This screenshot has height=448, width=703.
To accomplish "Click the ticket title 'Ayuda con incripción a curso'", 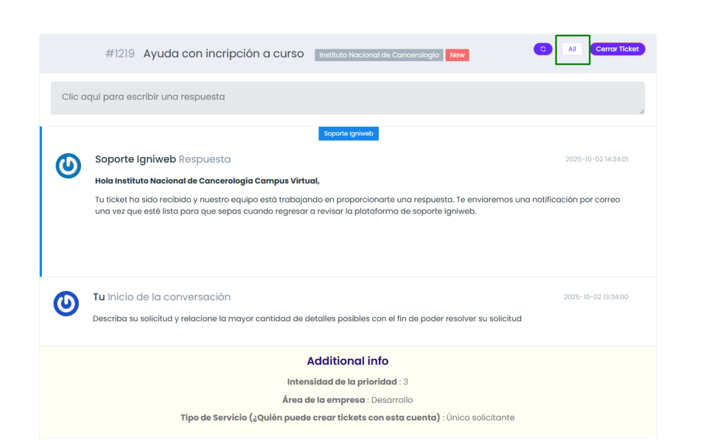I will (223, 54).
